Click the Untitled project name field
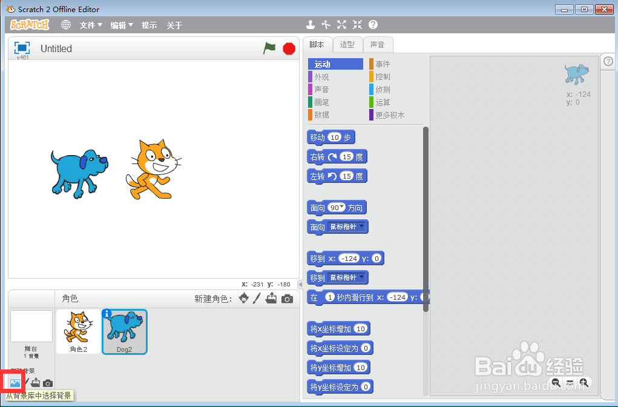 pos(56,48)
